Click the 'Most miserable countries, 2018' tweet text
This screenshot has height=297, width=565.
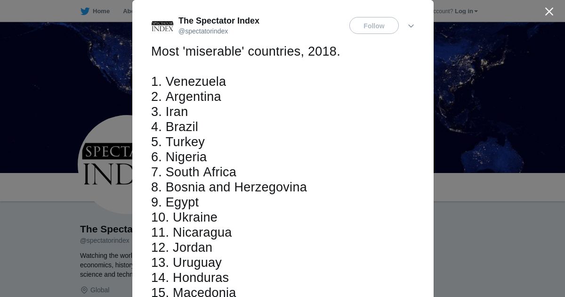point(245,51)
